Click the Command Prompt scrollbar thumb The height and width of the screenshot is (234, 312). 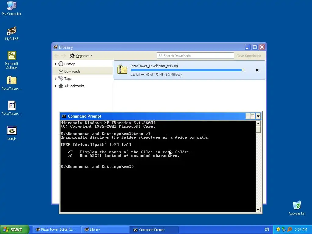point(258,129)
